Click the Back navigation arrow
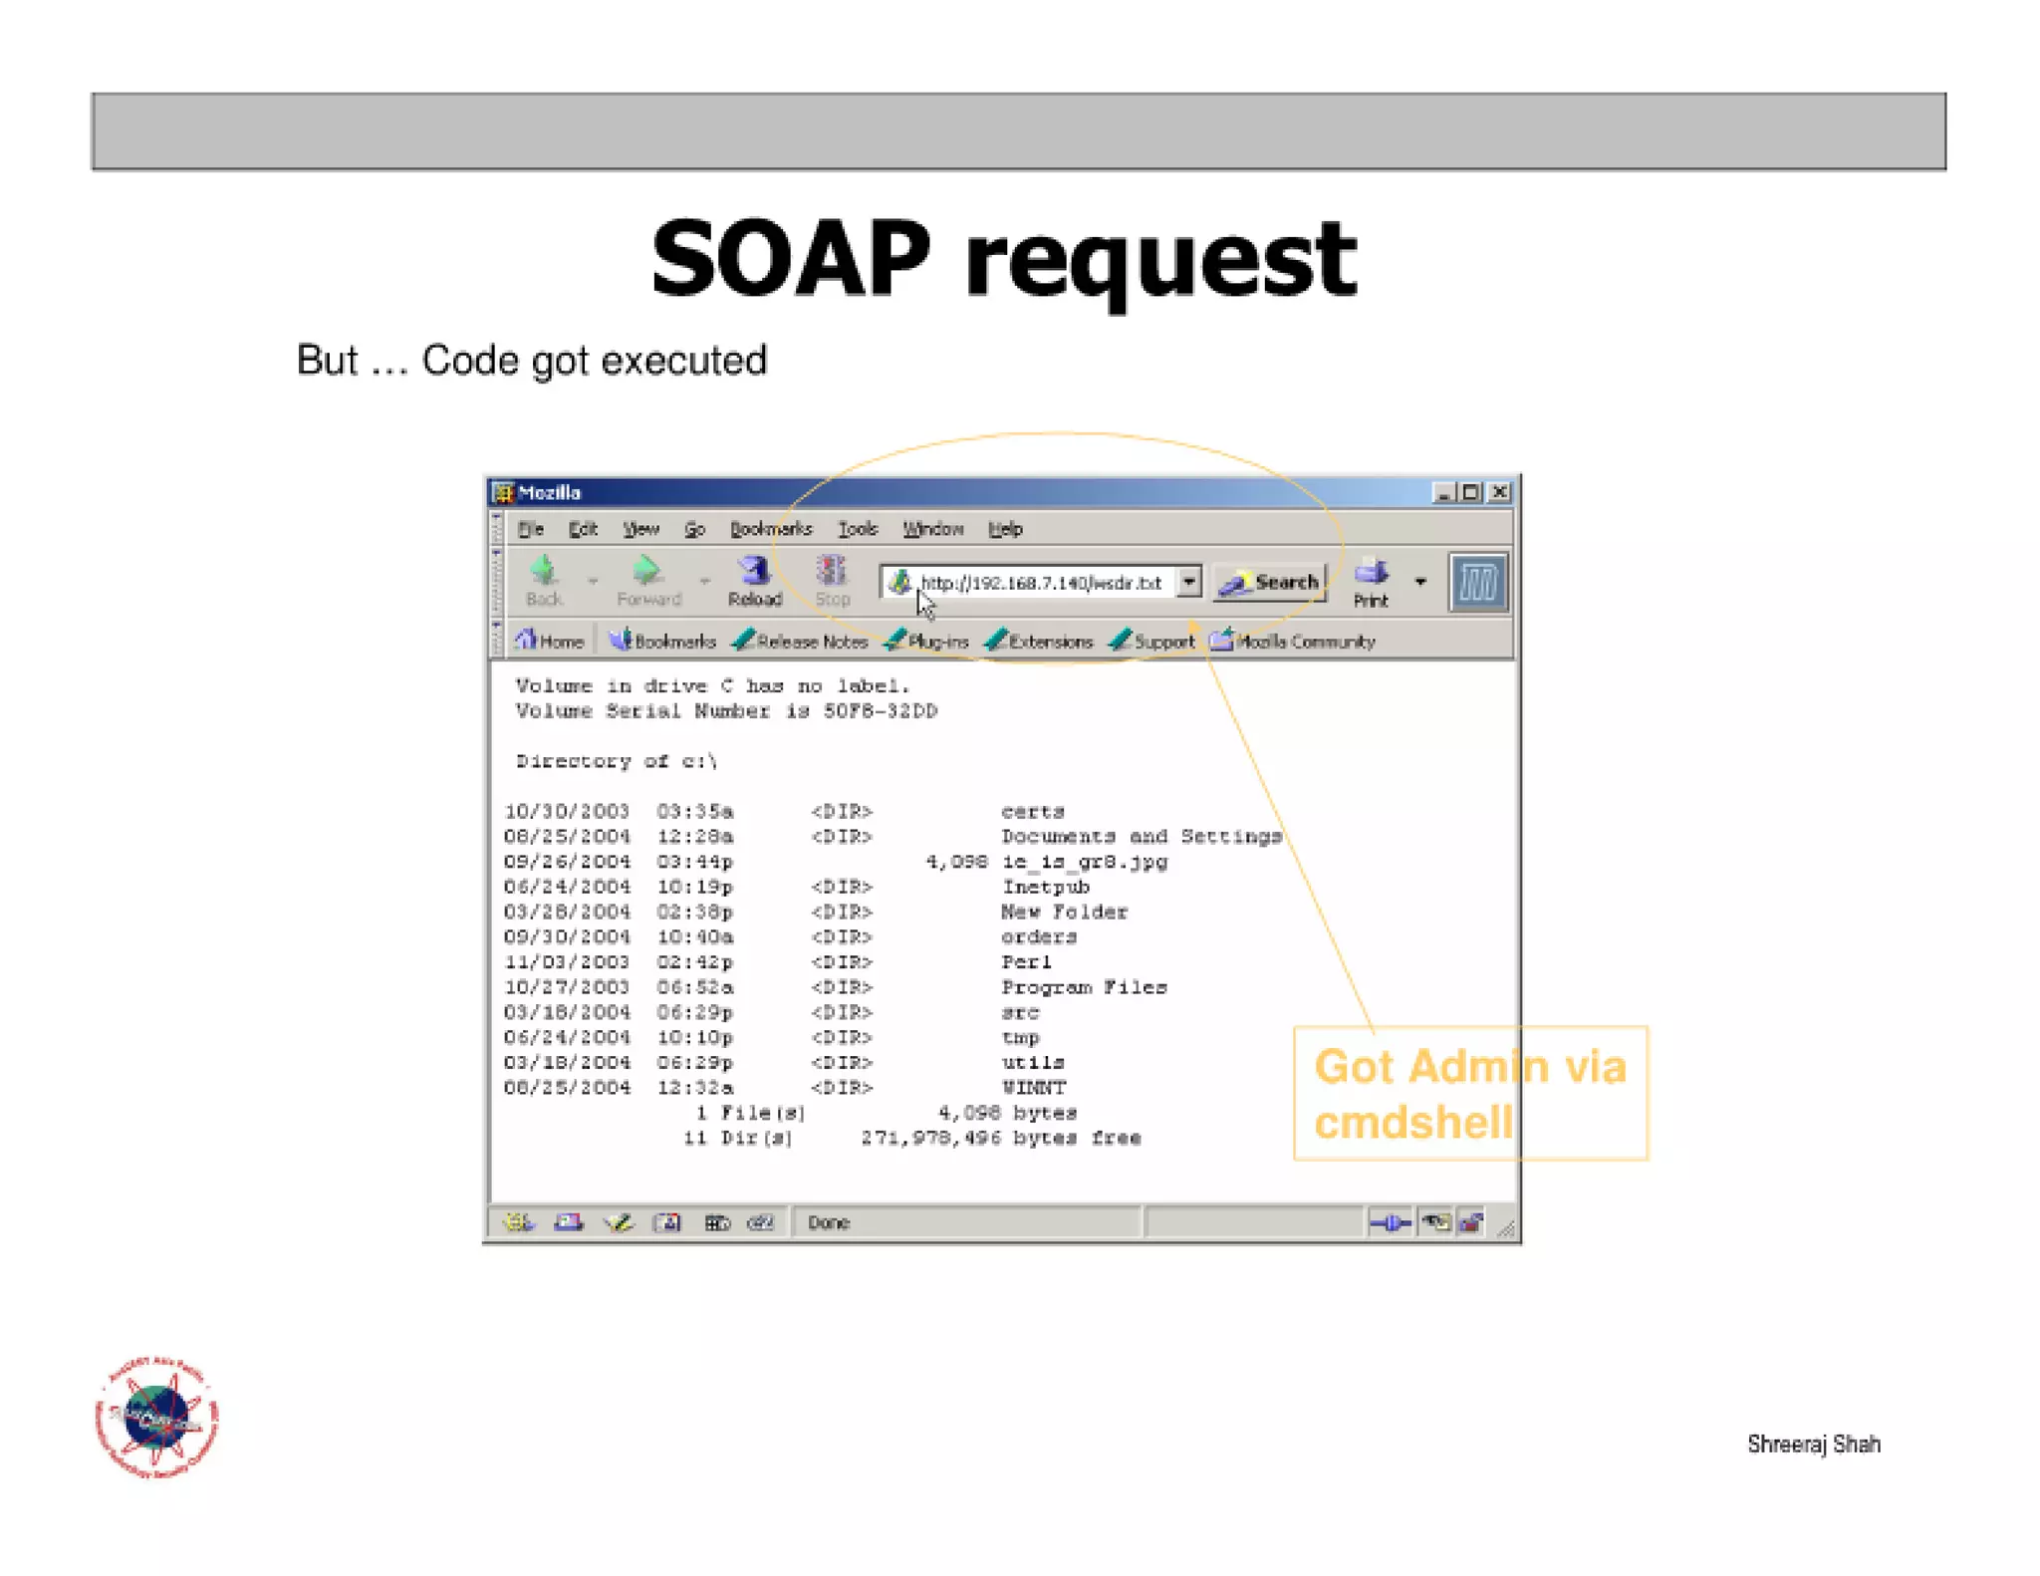 (544, 580)
